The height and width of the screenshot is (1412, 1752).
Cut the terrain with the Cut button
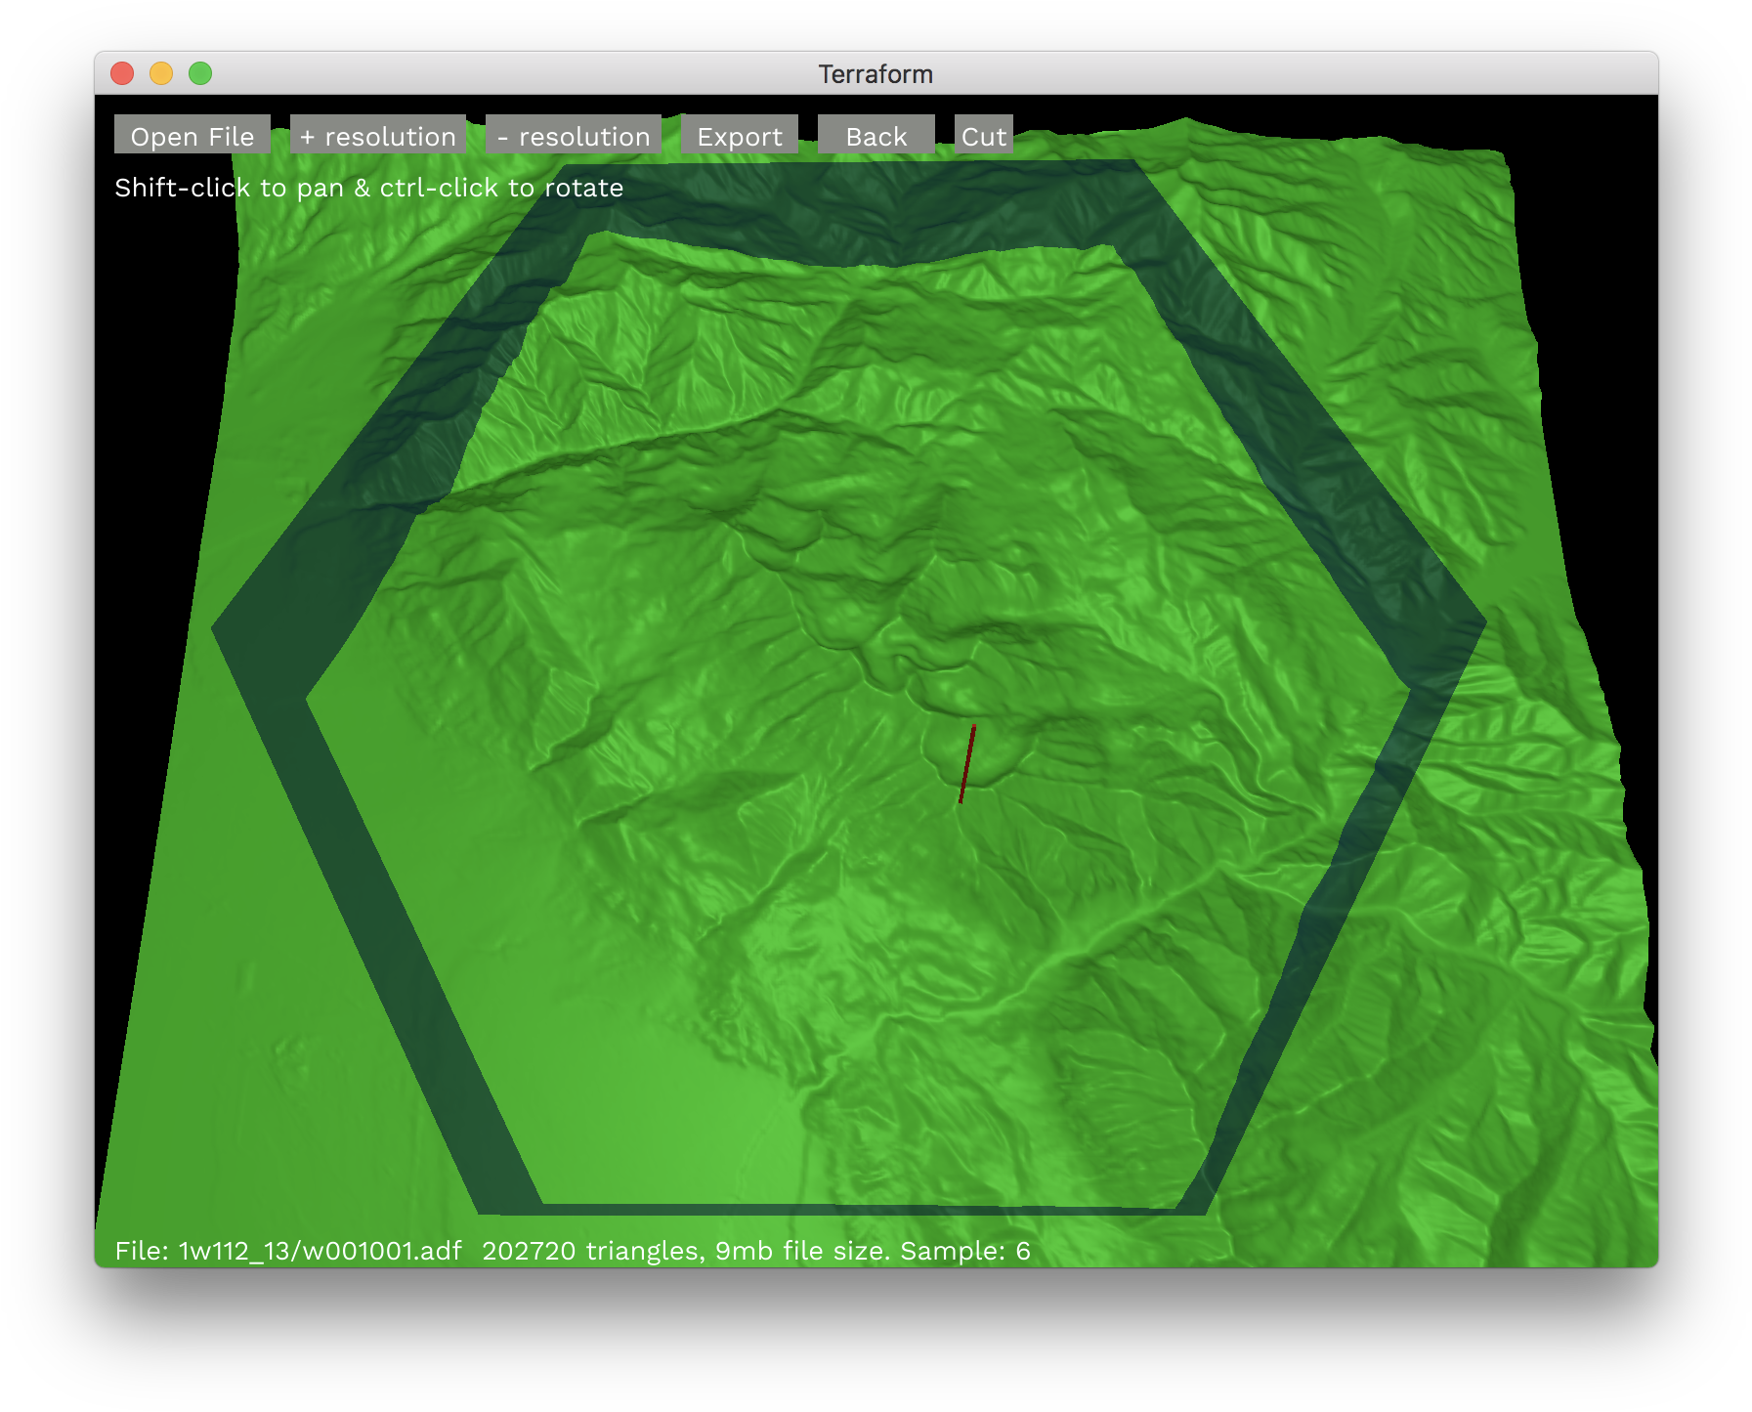pyautogui.click(x=983, y=136)
